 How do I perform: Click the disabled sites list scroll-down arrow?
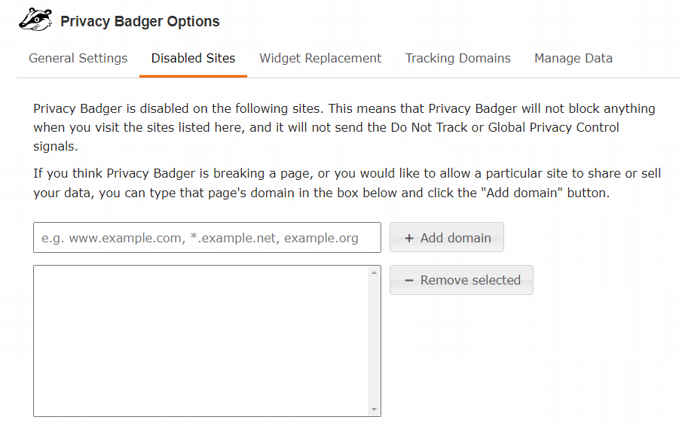pyautogui.click(x=375, y=409)
